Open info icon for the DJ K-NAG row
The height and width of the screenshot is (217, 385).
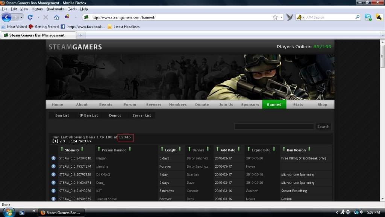click(53, 174)
